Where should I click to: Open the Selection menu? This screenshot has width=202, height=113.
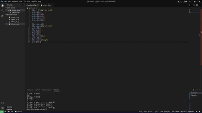[15, 2]
